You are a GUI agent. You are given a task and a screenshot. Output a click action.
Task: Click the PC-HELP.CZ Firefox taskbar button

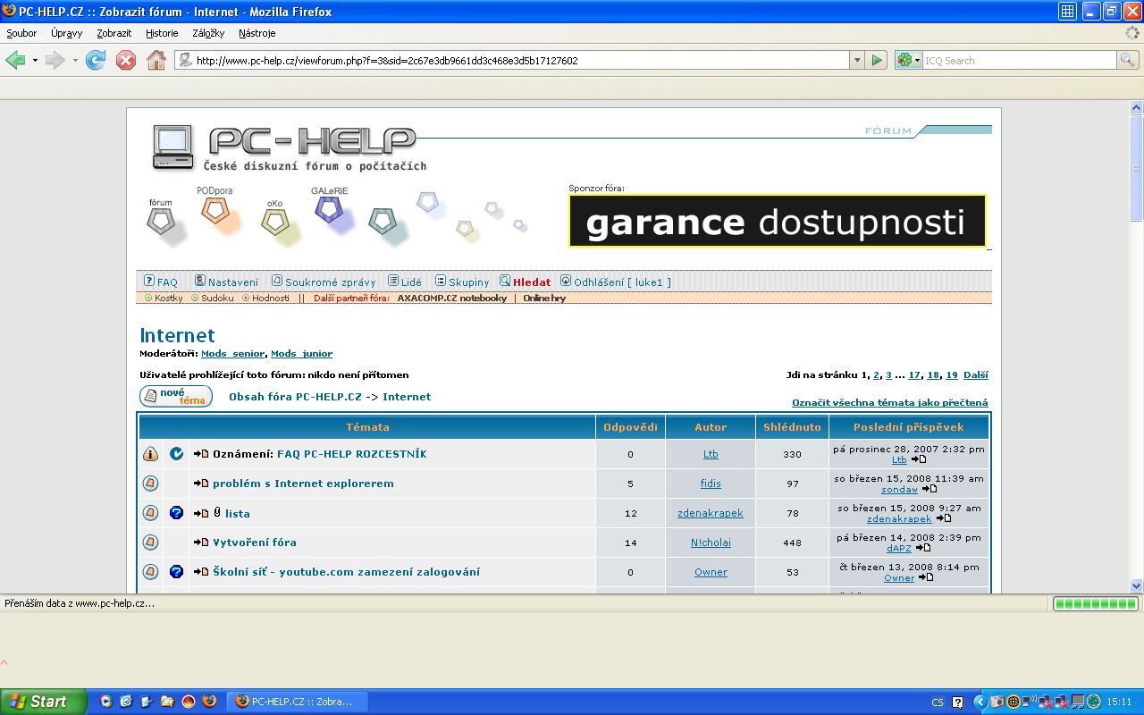(x=295, y=702)
